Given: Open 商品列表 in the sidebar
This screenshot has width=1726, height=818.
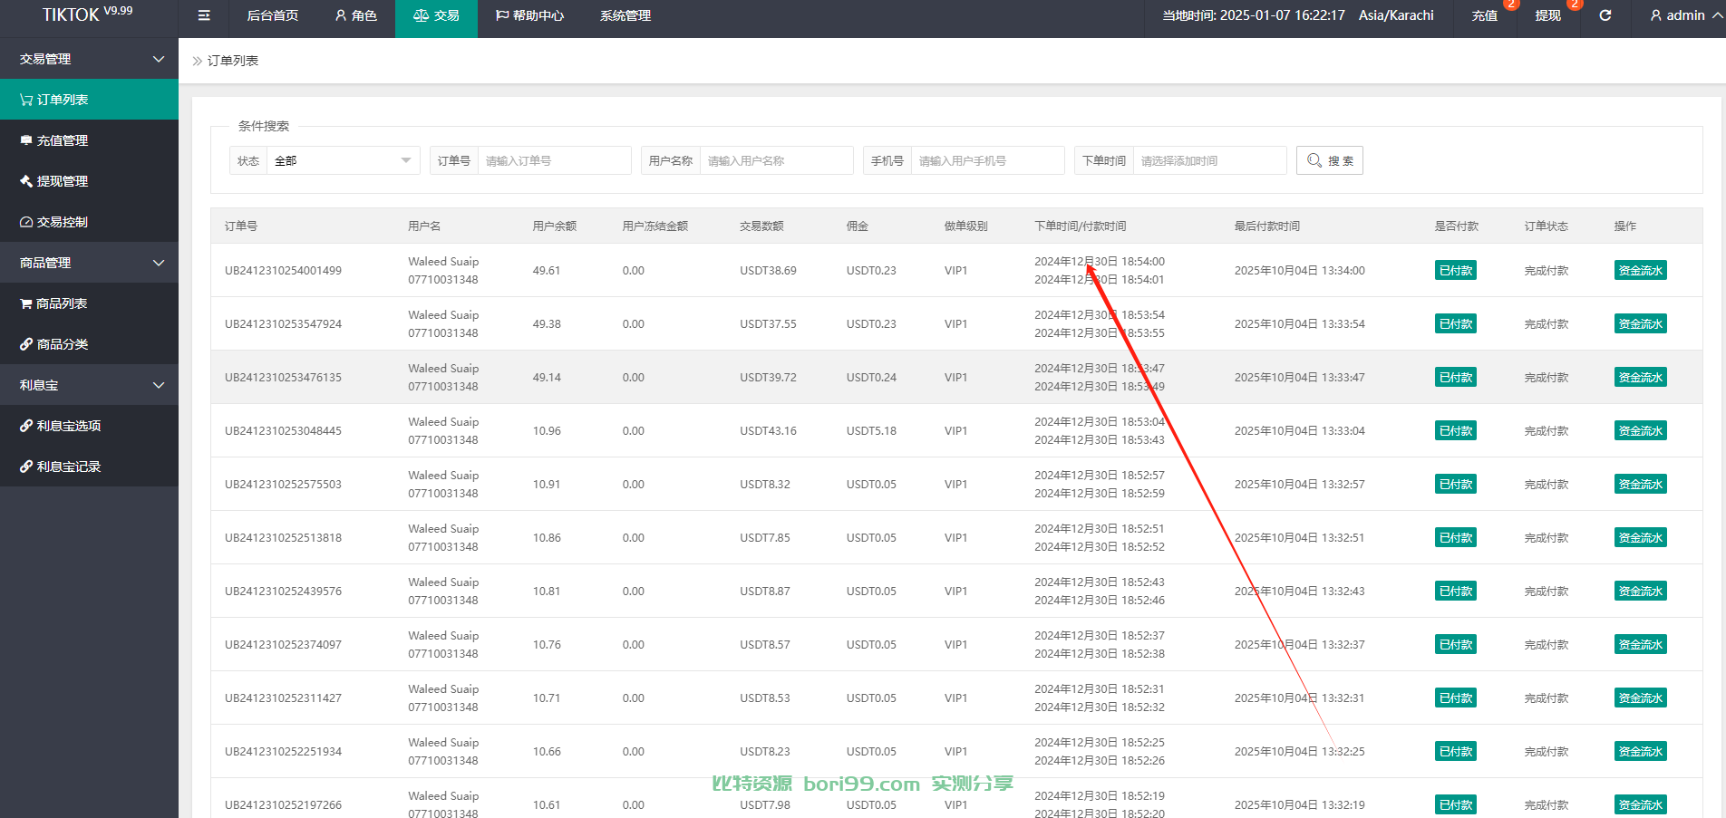Looking at the screenshot, I should click(x=89, y=303).
